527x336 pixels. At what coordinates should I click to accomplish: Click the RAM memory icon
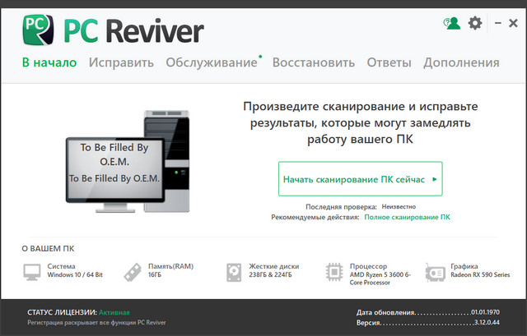tap(133, 272)
